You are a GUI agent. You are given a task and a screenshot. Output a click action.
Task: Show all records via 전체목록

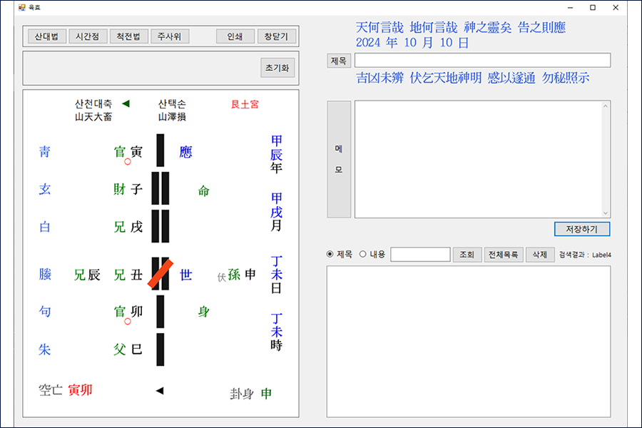click(504, 254)
